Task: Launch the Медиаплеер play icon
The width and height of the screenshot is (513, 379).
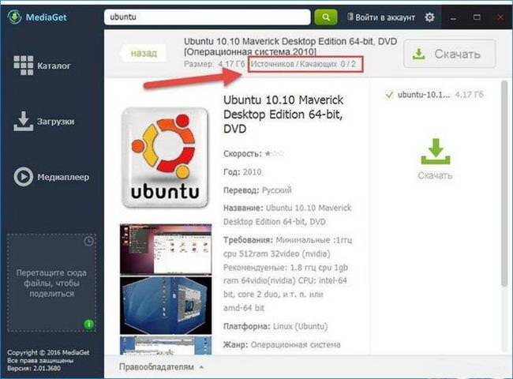Action: (23, 177)
